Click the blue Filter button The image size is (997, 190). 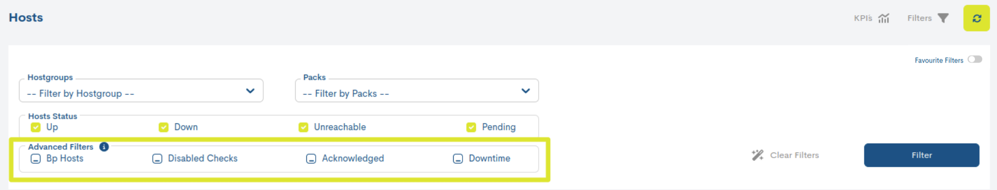(921, 155)
